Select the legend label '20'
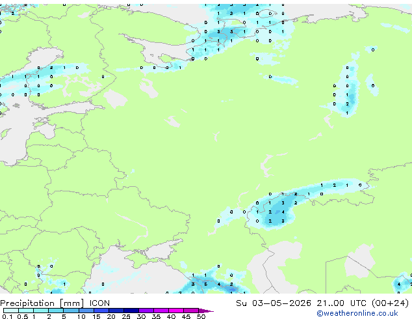This screenshot has width=412, height=319. coord(111,316)
